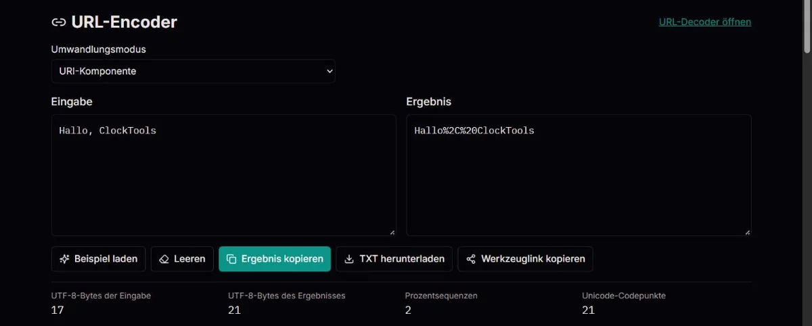Image resolution: width=812 pixels, height=326 pixels.
Task: Click the copy icon on Ergebnis kopieren
Action: [x=231, y=259]
